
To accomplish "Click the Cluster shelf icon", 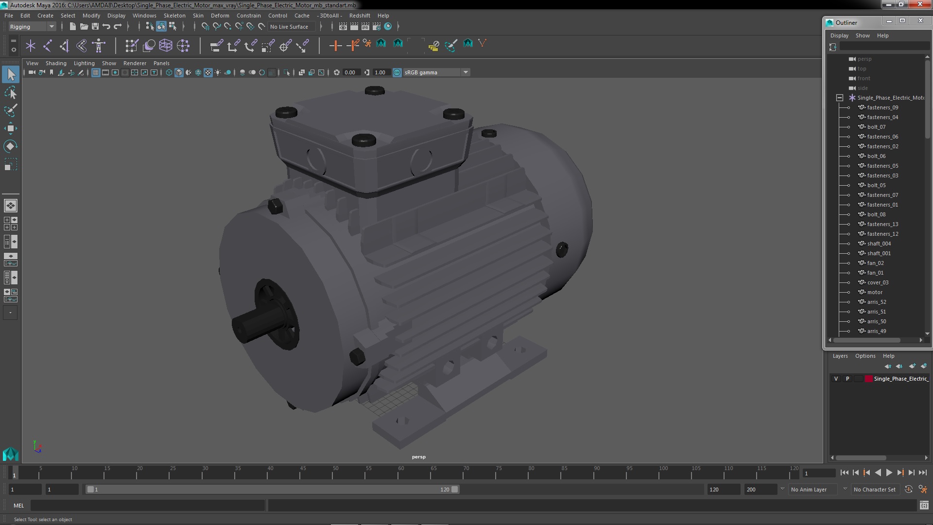I will coord(183,46).
